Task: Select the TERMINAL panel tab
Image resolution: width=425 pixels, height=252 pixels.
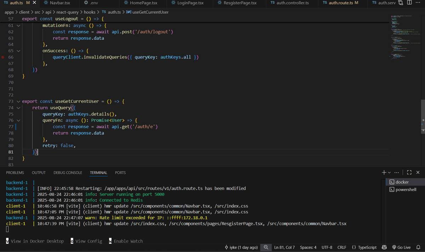Action: (x=98, y=173)
